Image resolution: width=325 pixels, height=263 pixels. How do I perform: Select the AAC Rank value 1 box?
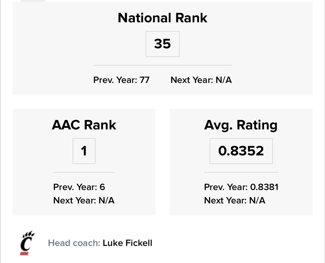coord(84,151)
